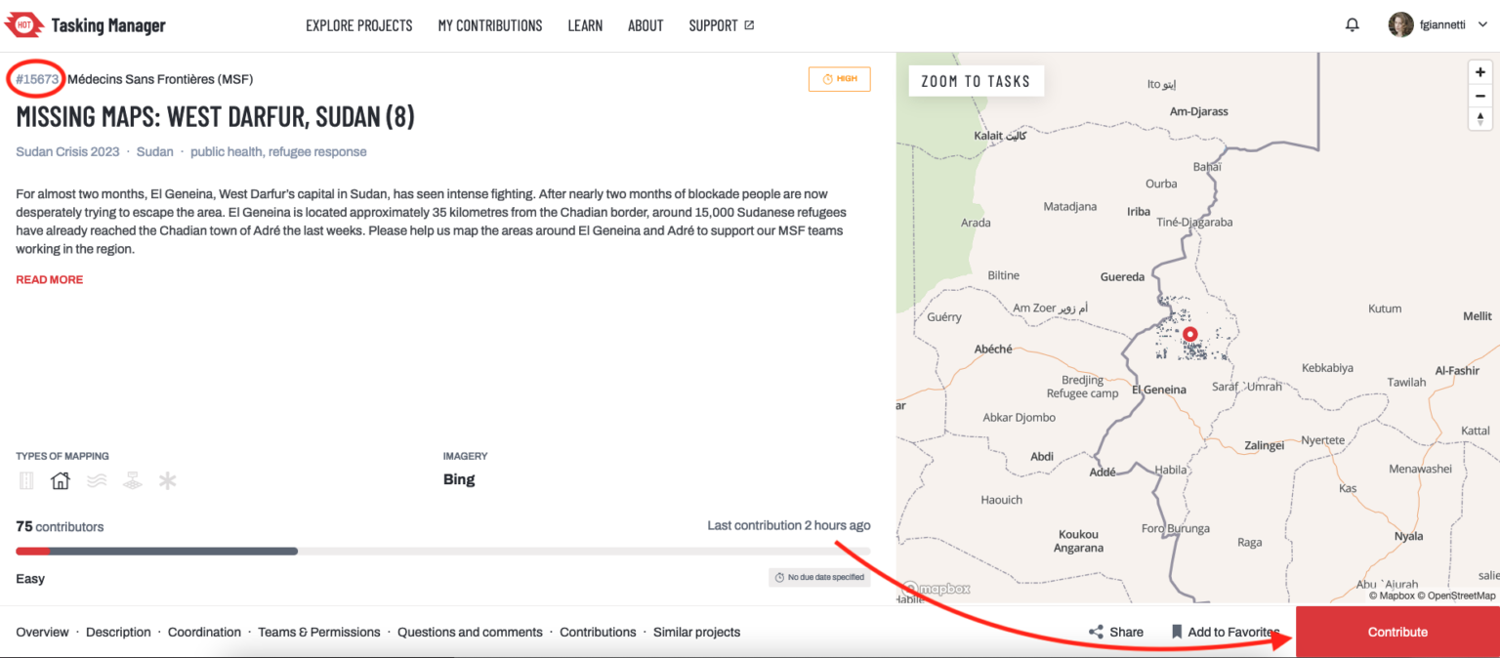Toggle Add to Favorites bookmark
1500x658 pixels.
point(1225,632)
